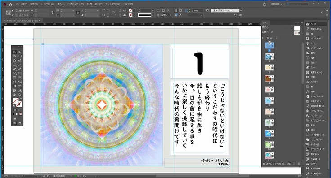Enable the no text wrap option

coord(176,10)
